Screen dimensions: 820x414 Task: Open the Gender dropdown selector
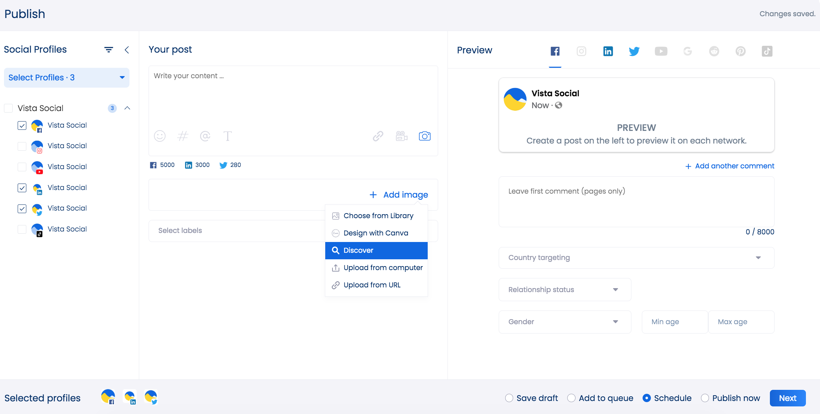[564, 322]
